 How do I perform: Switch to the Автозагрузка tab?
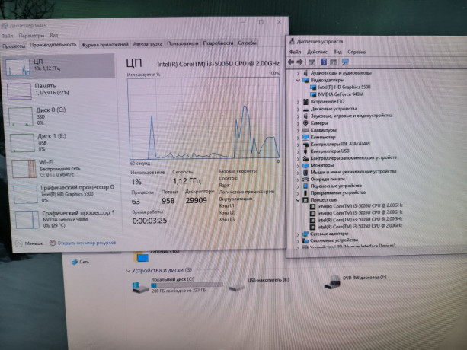point(148,43)
